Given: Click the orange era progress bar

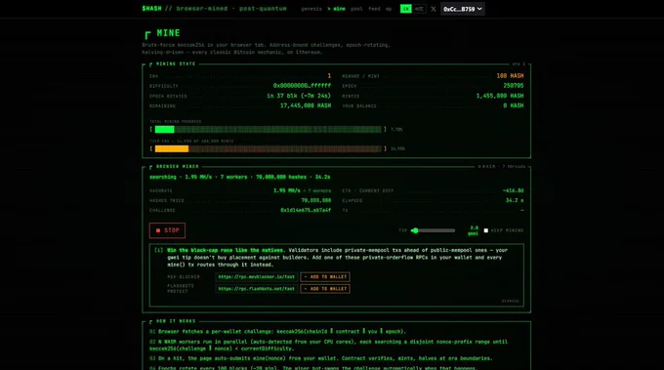Looking at the screenshot, I should (268, 148).
